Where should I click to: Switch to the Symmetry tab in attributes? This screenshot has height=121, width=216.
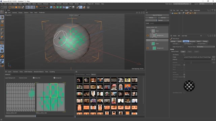pos(192,41)
